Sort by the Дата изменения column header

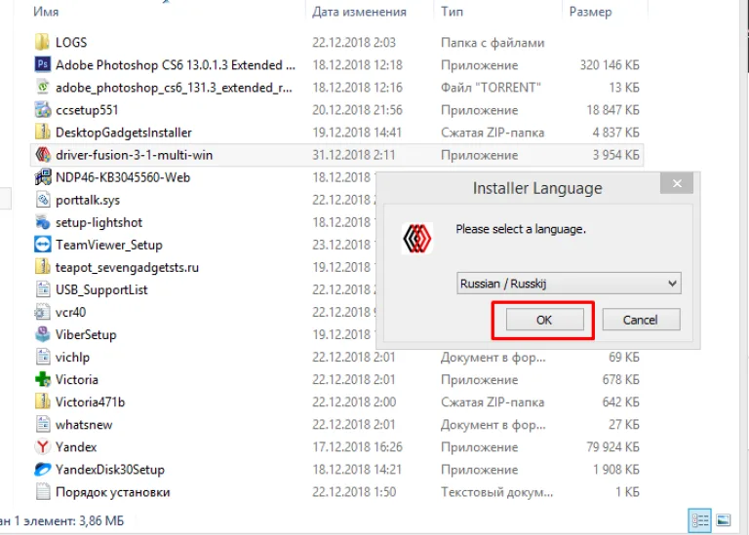[359, 12]
